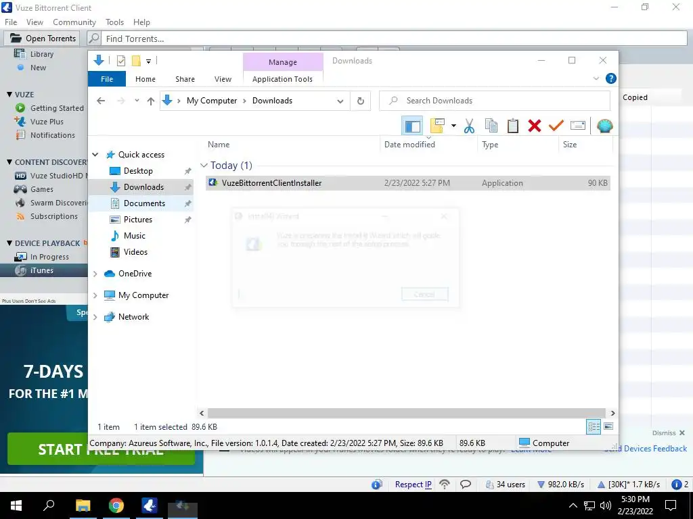Screen dimensions: 693x519
Task: Open the Explorer Share tab
Action: pos(185,79)
